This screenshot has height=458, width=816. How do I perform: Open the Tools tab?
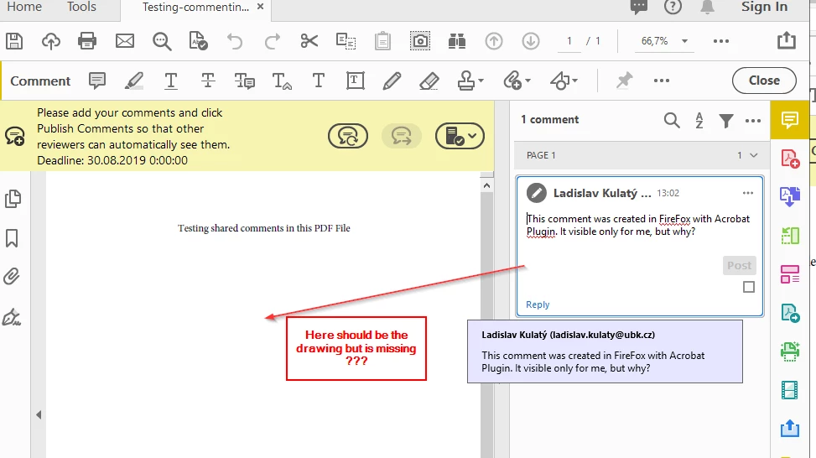(81, 7)
